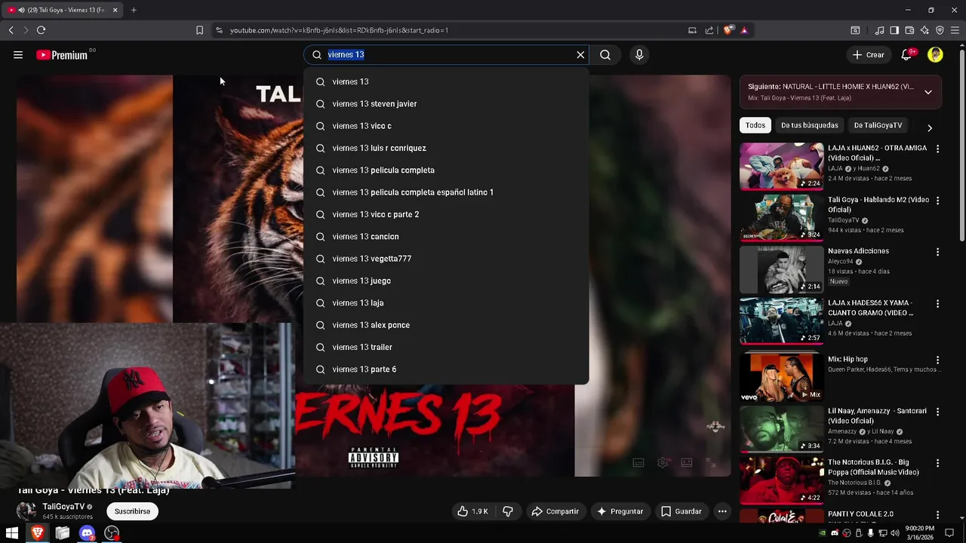966x543 pixels.
Task: Choose suggestion 'viernes 13 steven javier'
Action: (x=446, y=103)
